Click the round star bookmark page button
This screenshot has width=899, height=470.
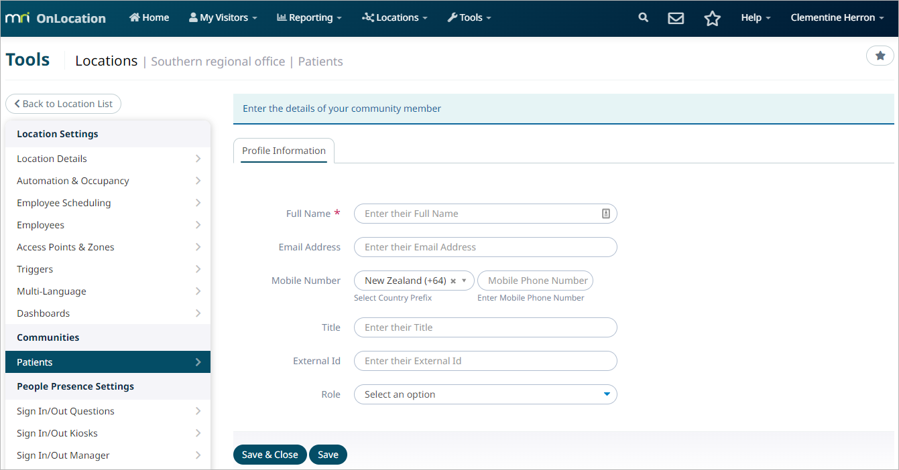click(x=880, y=56)
